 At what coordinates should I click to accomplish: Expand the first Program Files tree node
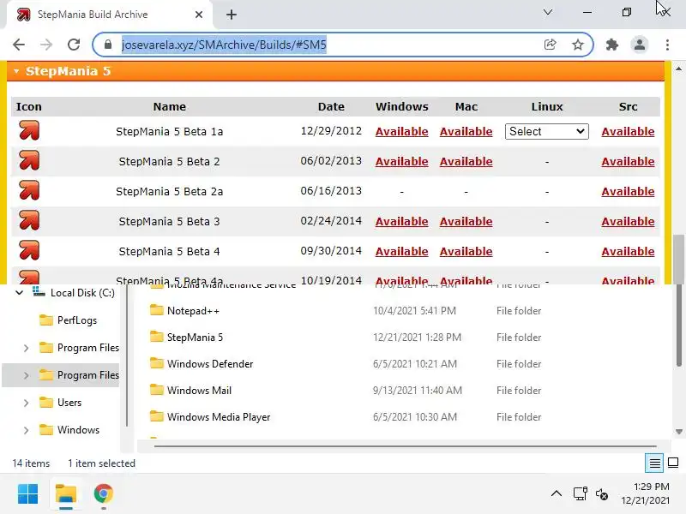[x=26, y=348]
